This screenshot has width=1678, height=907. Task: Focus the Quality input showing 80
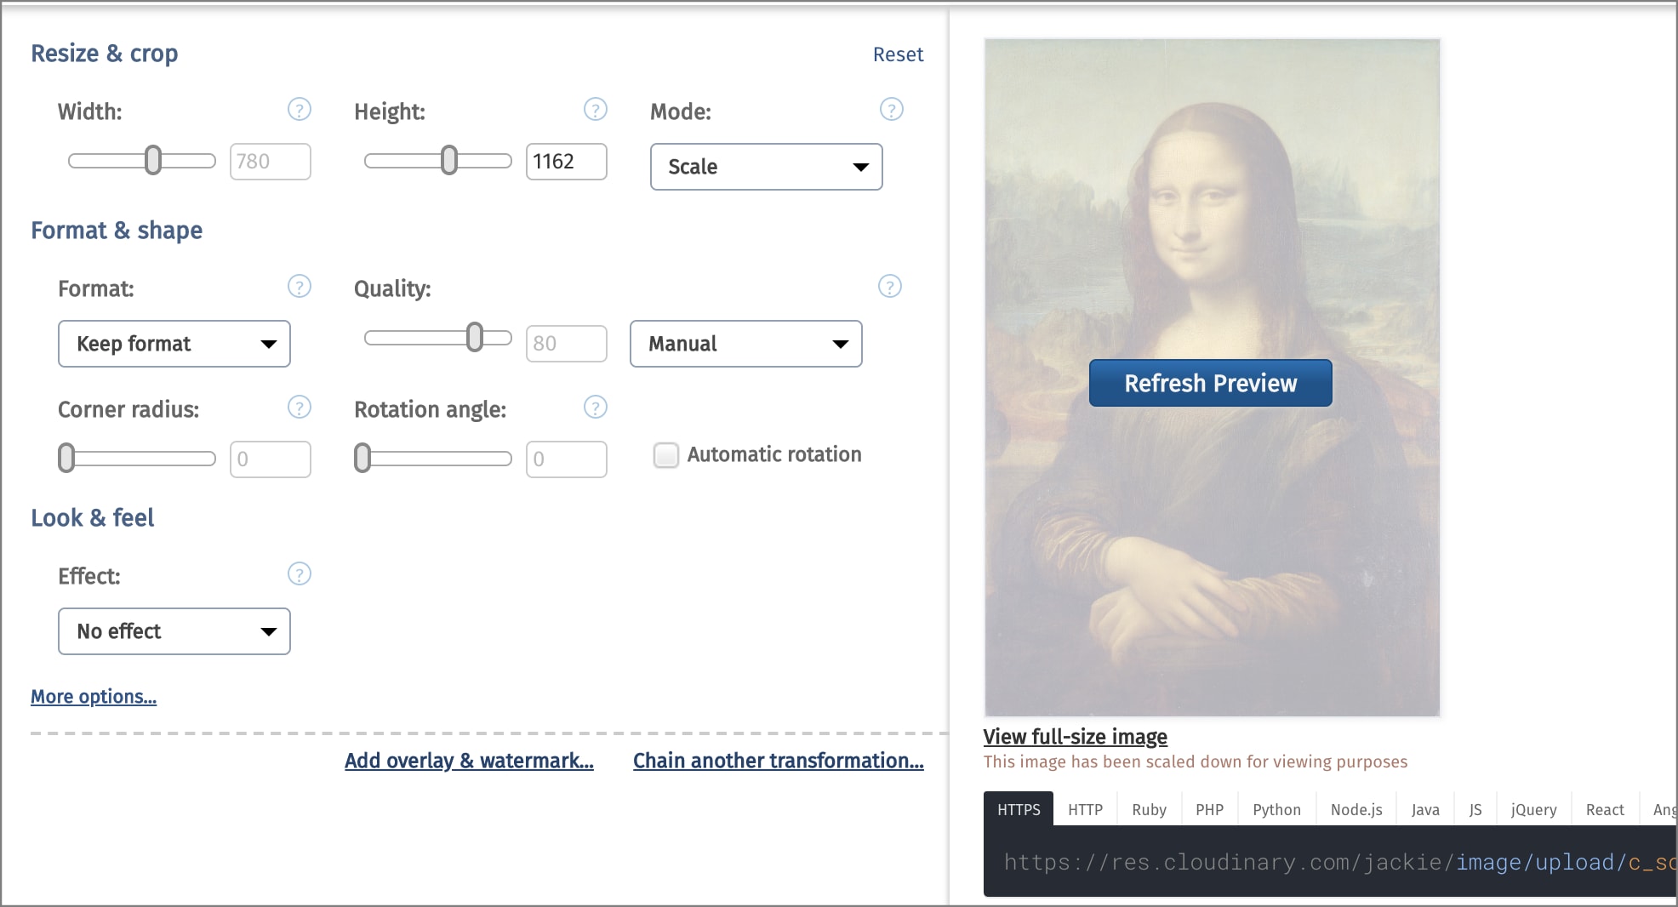pyautogui.click(x=567, y=344)
